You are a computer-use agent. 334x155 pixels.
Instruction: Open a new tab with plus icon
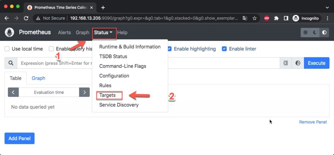coord(103,7)
